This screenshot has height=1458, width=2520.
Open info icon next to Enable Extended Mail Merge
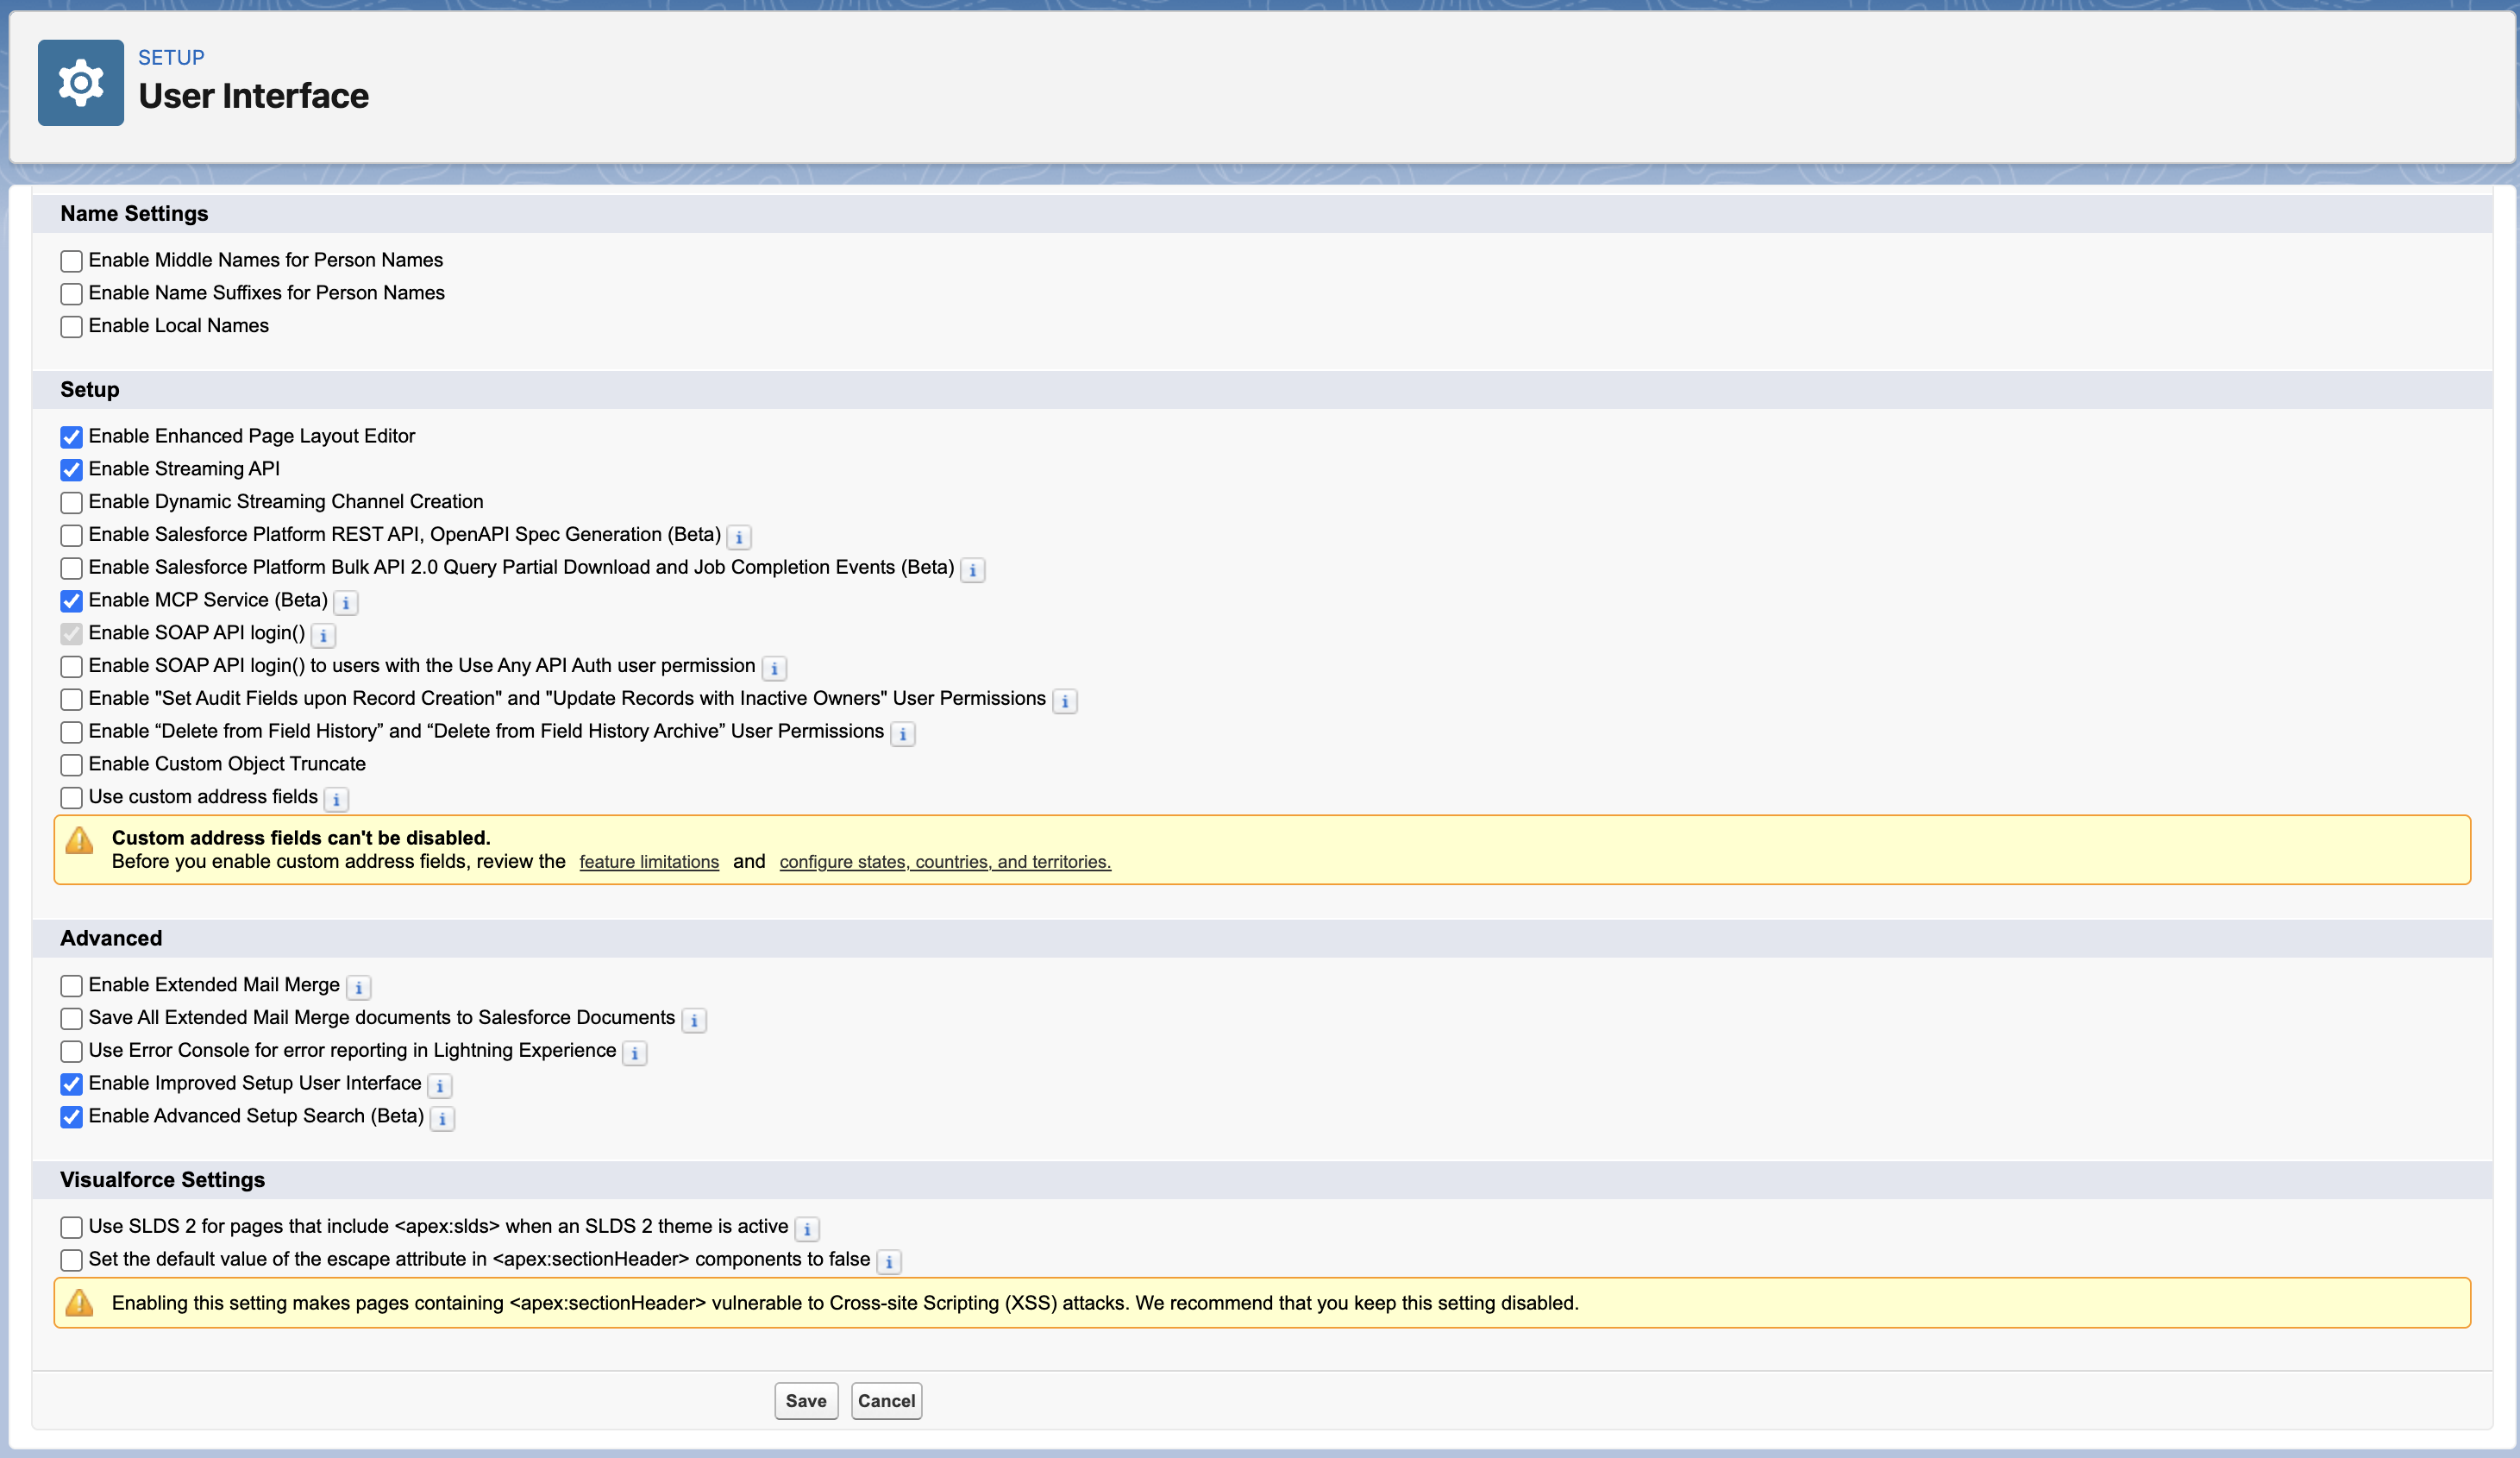[358, 988]
